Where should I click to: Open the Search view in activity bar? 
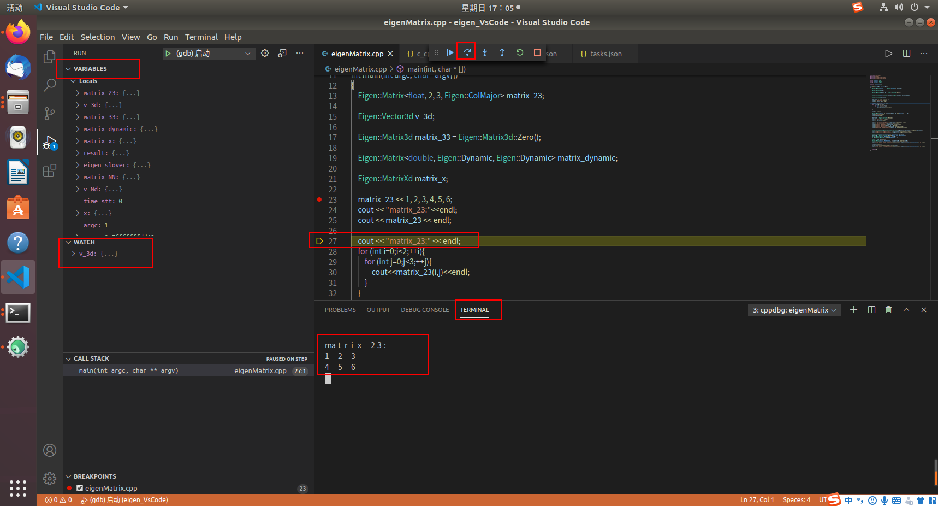coord(50,85)
